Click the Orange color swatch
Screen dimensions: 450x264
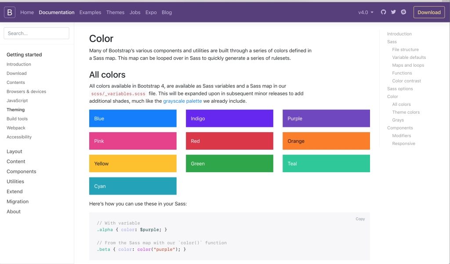[x=326, y=141]
